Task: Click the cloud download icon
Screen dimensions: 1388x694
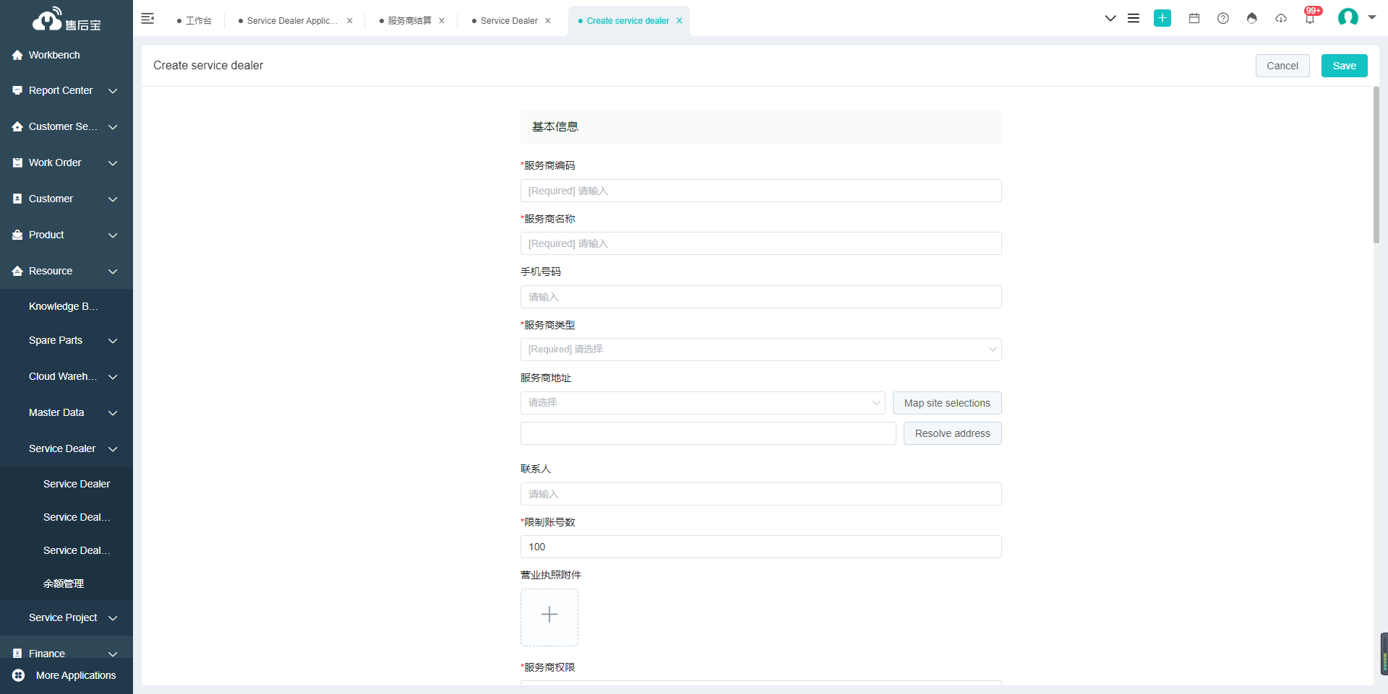Action: click(x=1281, y=19)
